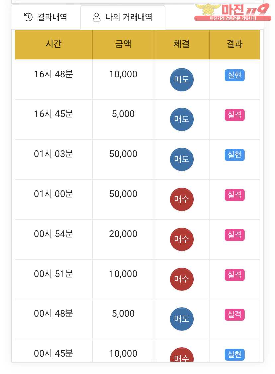Click the 매수 circle for 01시 00분
This screenshot has width=275, height=374.
coord(182,199)
